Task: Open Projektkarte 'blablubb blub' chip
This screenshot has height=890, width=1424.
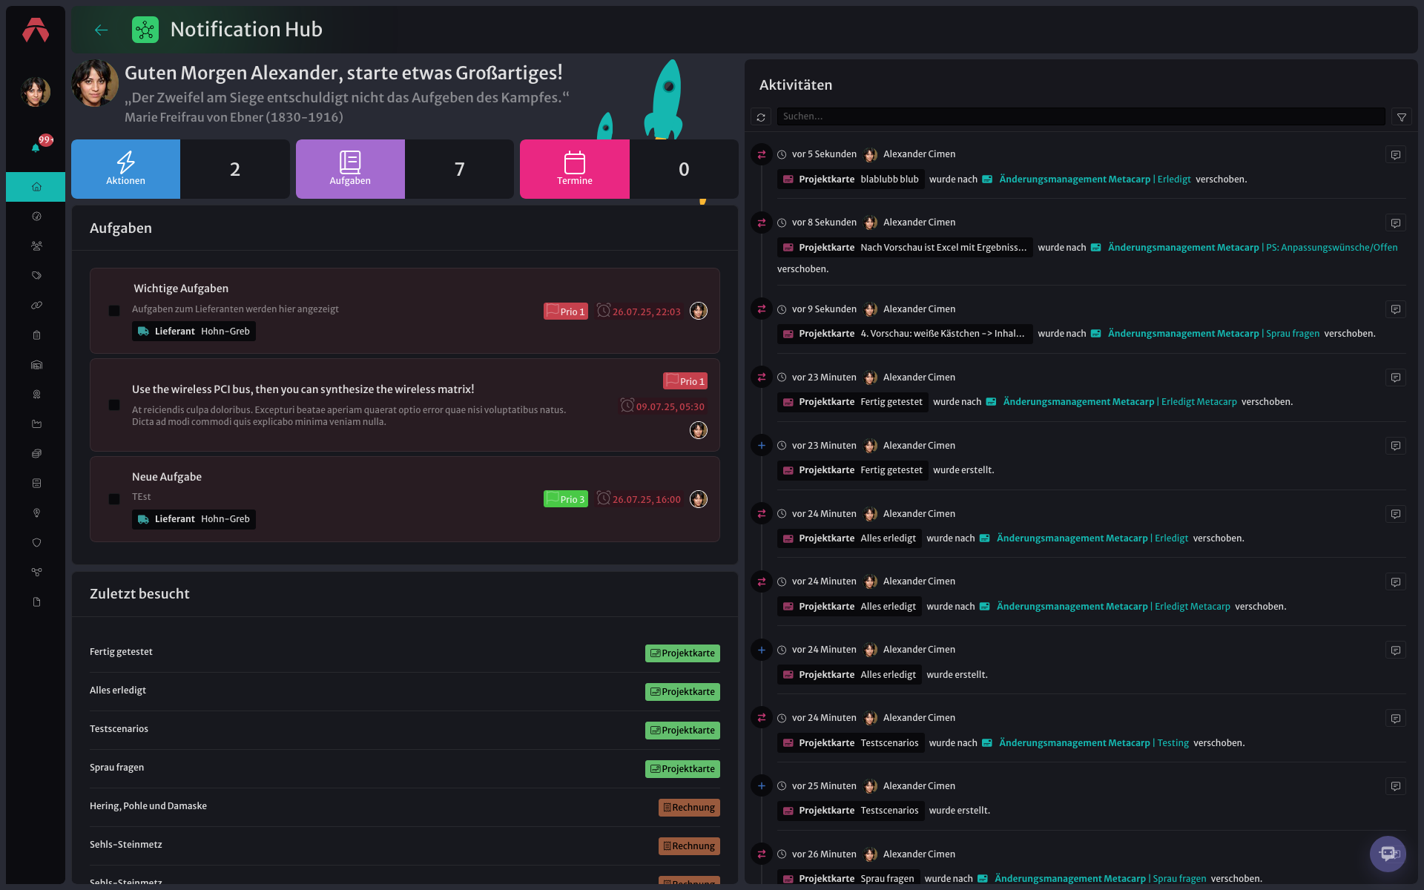Action: coord(851,179)
